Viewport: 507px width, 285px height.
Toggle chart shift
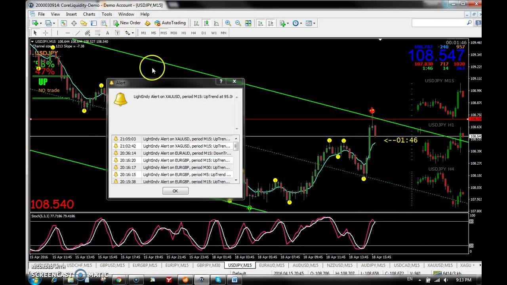tap(271, 23)
